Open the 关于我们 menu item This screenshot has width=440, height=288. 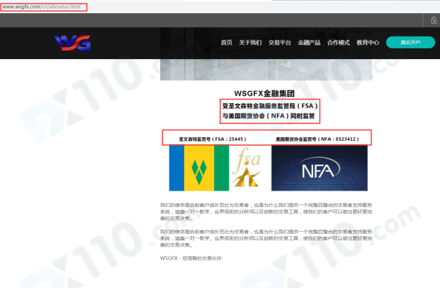[250, 43]
